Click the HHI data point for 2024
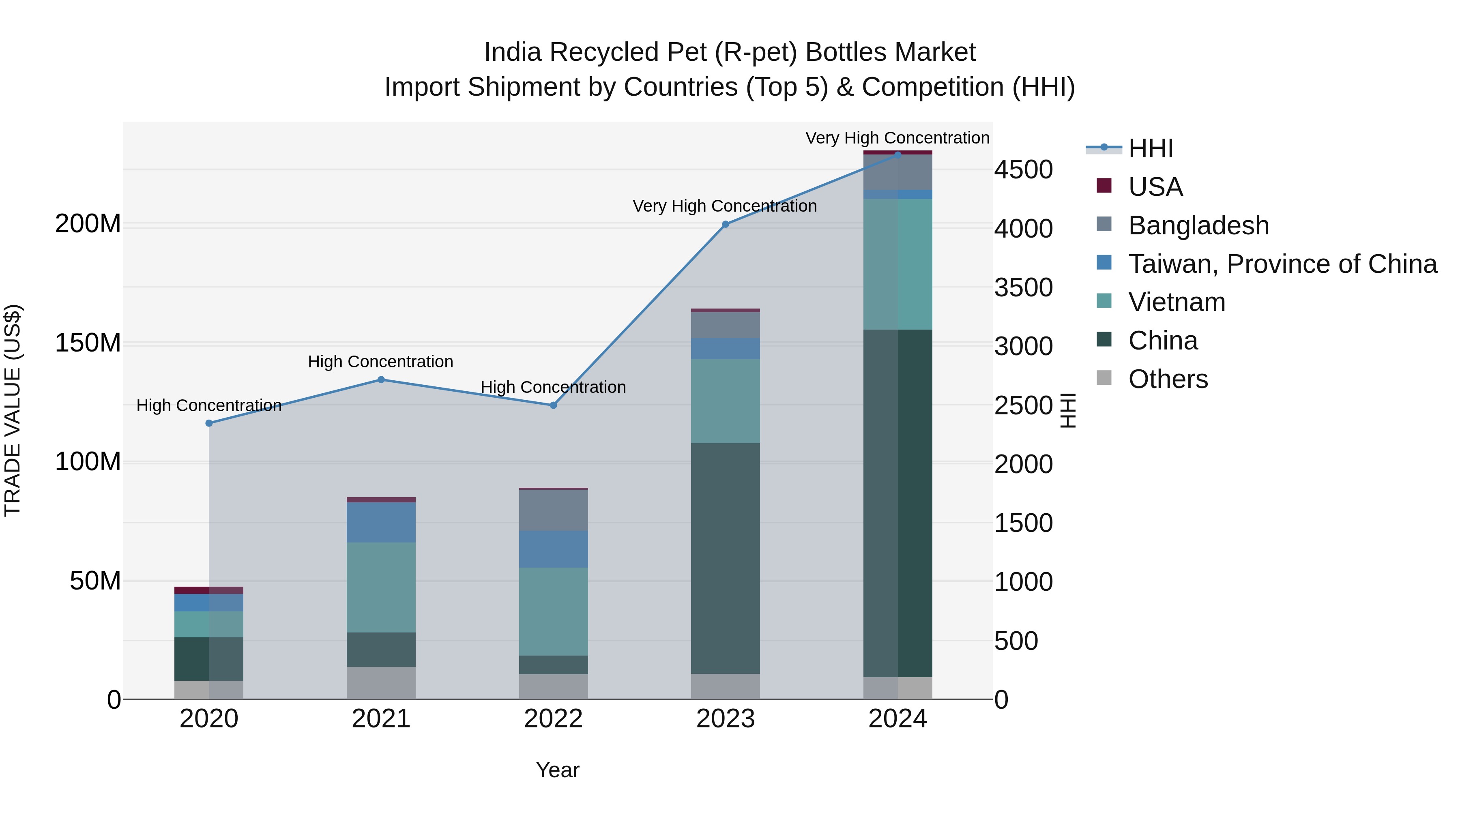This screenshot has height=821, width=1460. [898, 155]
